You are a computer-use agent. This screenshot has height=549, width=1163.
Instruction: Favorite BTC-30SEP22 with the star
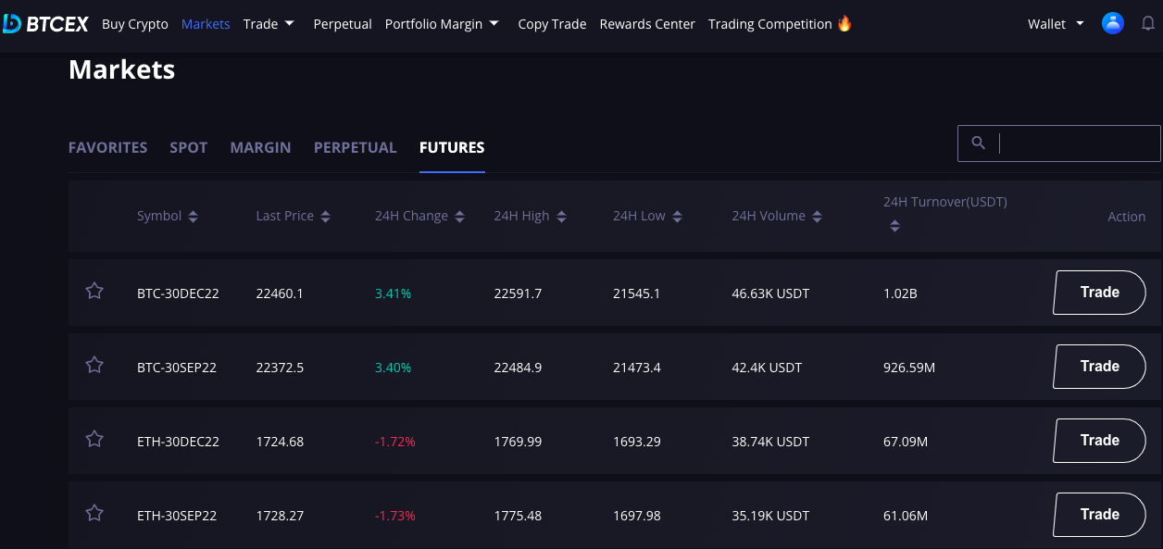tap(94, 365)
